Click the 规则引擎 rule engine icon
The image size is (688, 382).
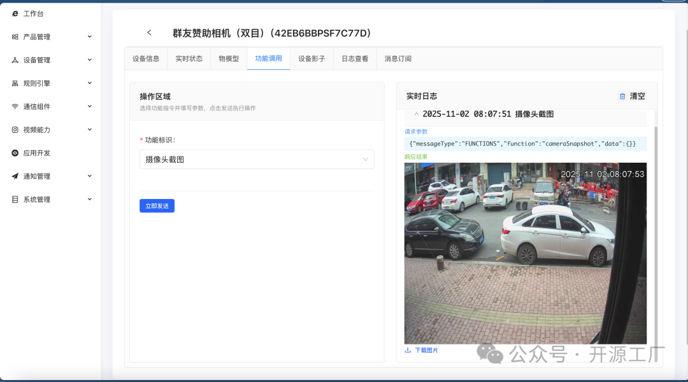(x=15, y=83)
